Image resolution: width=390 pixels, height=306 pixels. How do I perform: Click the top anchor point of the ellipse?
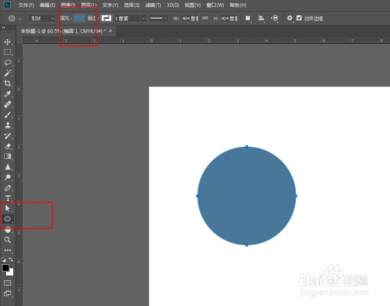tap(247, 147)
